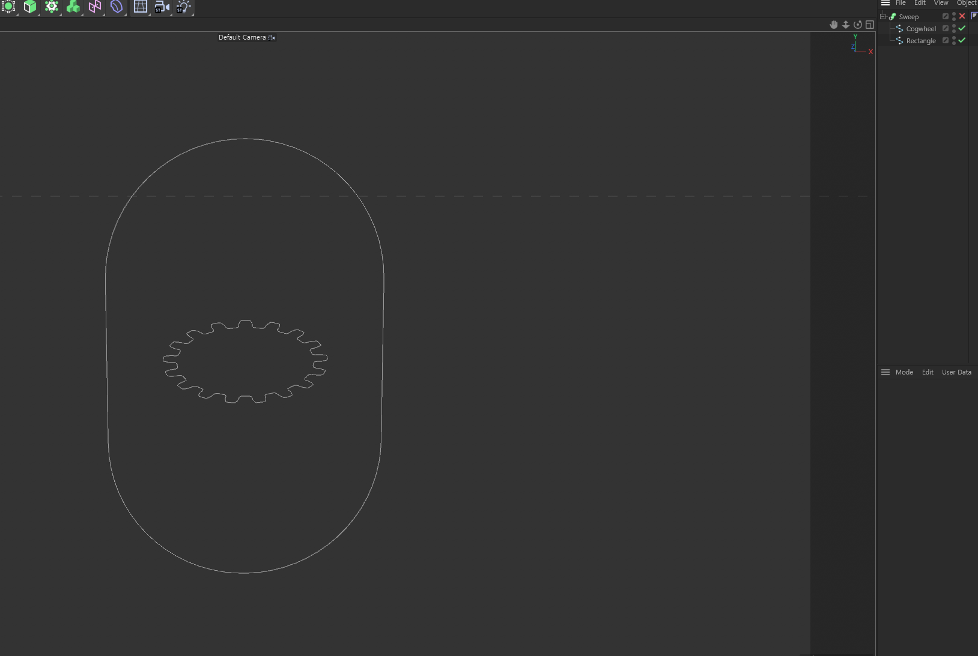Screen dimensions: 978x656
Task: Select the Rectangle spline in object list
Action: [x=920, y=41]
